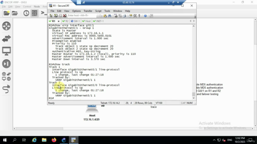Screen dimensions: 257x144
Task: Click the Reconnect toolbar icon in SecureCRT
Action: (x=60, y=16)
